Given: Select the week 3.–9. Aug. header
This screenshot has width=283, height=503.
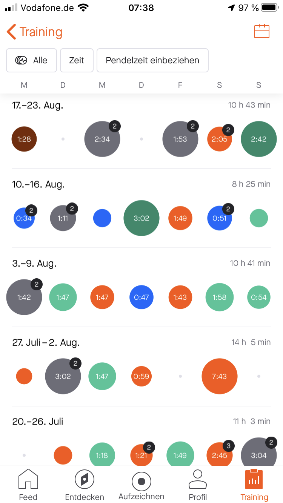Looking at the screenshot, I should pos(34,264).
